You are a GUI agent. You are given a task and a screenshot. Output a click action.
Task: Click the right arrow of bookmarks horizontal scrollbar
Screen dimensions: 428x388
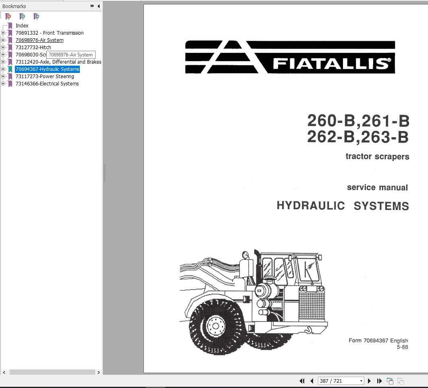[99, 372]
